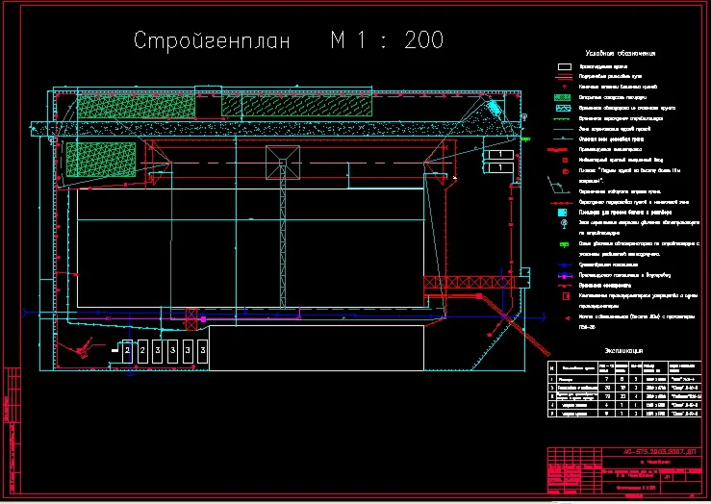Click the Условные обозначения legend heading

(620, 54)
